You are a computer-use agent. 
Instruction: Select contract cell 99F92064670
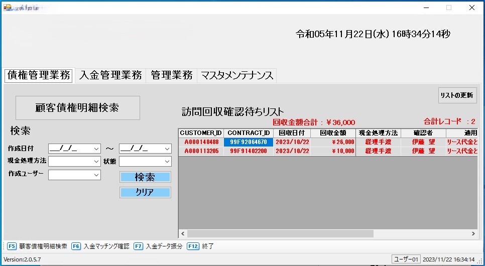click(x=249, y=142)
